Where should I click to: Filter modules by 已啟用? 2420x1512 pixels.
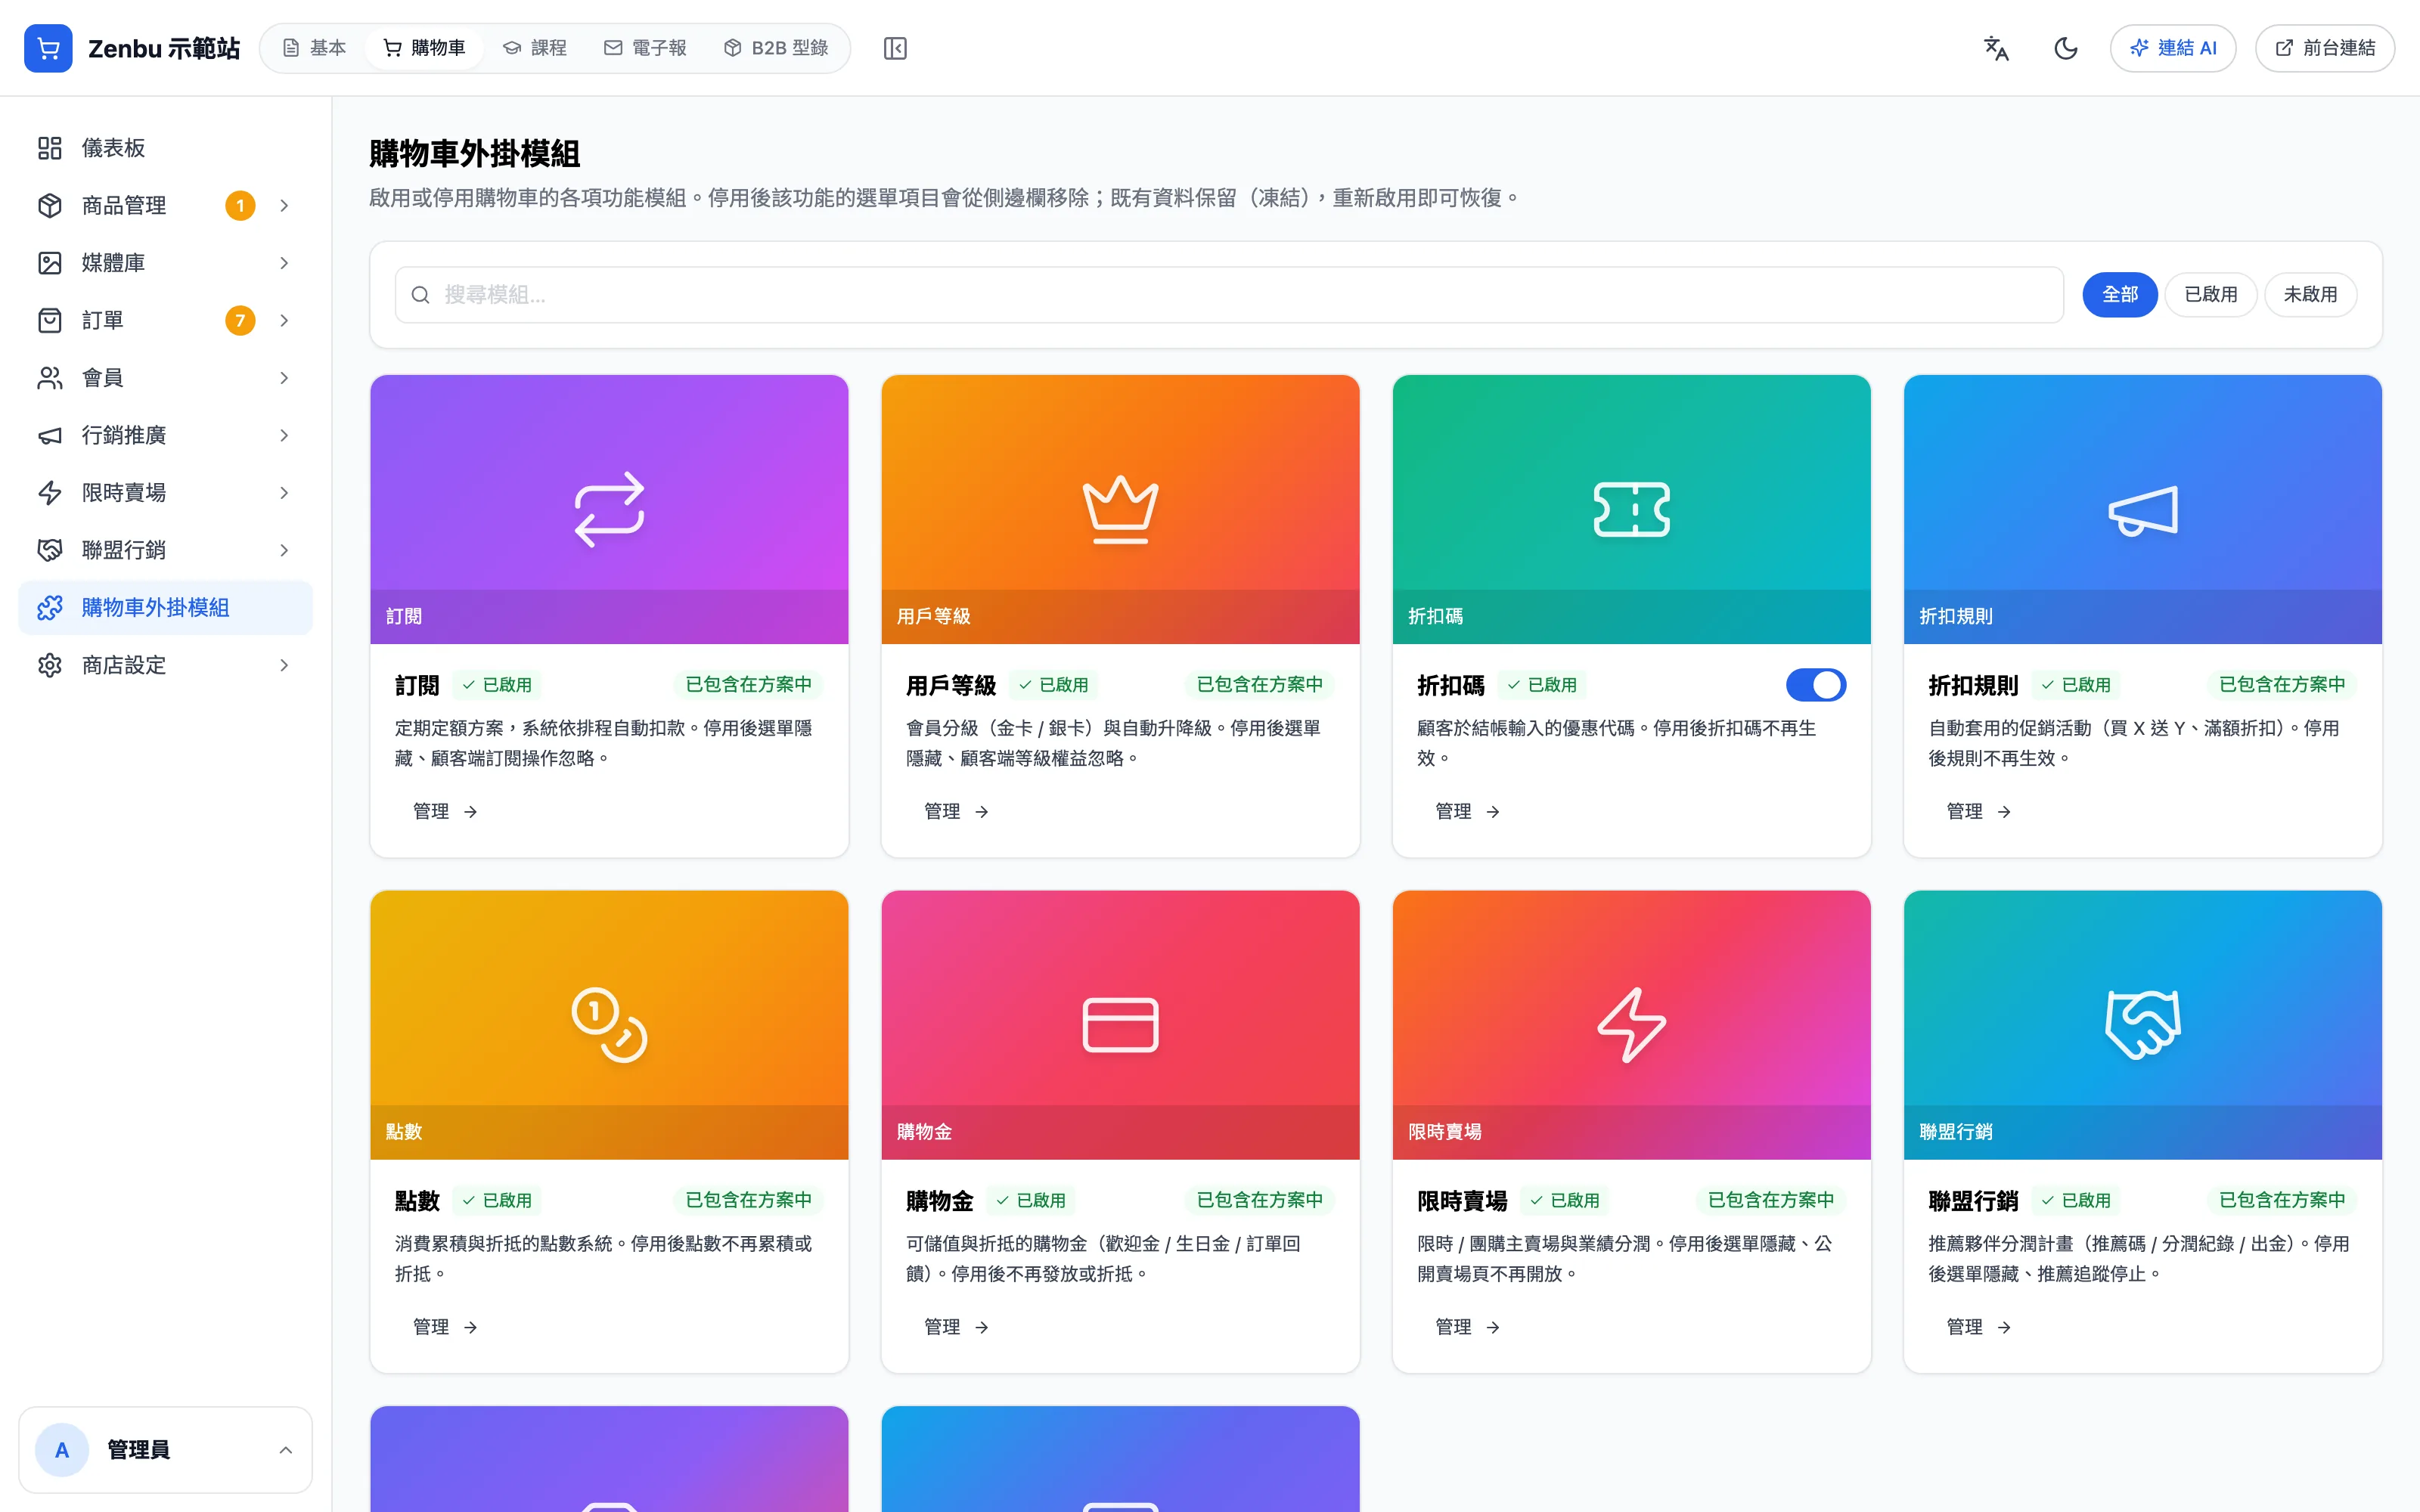pos(2210,294)
